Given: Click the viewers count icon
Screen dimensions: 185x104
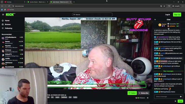Looking at the screenshot, I should [x=136, y=98].
